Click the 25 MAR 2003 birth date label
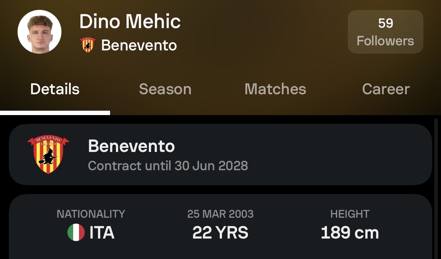The image size is (441, 259). tap(220, 214)
